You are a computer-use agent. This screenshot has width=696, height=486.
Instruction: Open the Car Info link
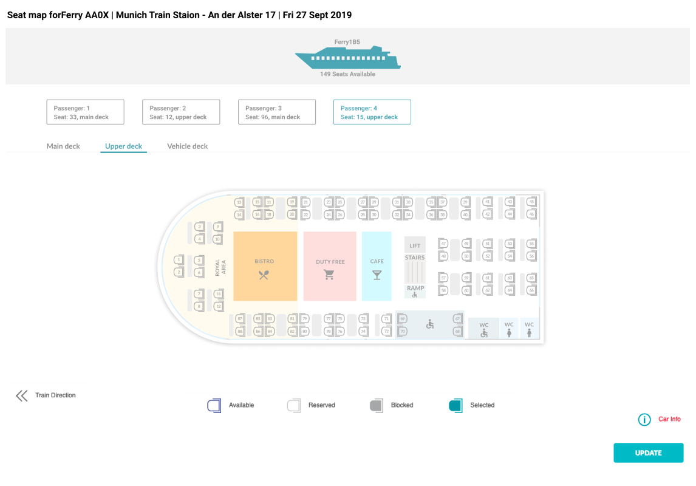point(669,419)
